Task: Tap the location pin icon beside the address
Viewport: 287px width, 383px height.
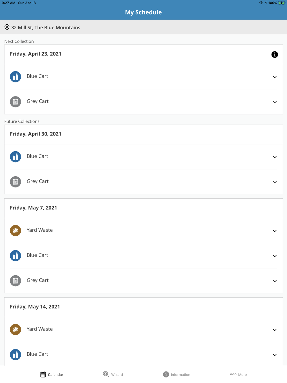Action: pyautogui.click(x=7, y=28)
